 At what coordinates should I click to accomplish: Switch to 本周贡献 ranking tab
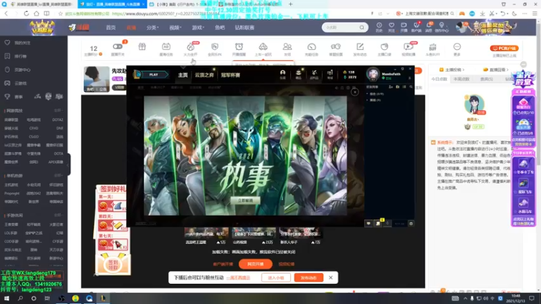point(461,79)
